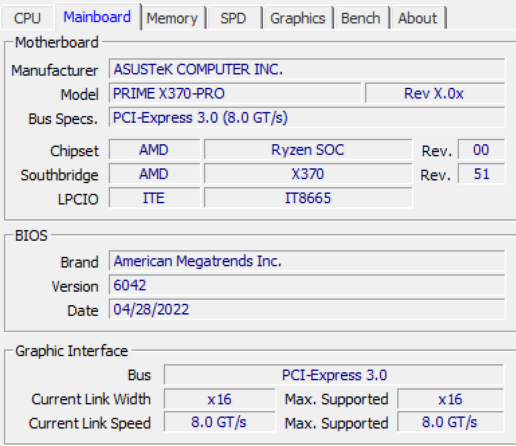Click the ASUSTeK COMPUTER INC. manufacturer field
Screen dimensions: 516x446
tap(307, 69)
